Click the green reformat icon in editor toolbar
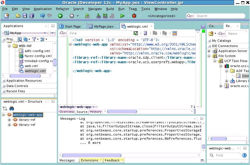250x165 pixels. click(x=136, y=33)
